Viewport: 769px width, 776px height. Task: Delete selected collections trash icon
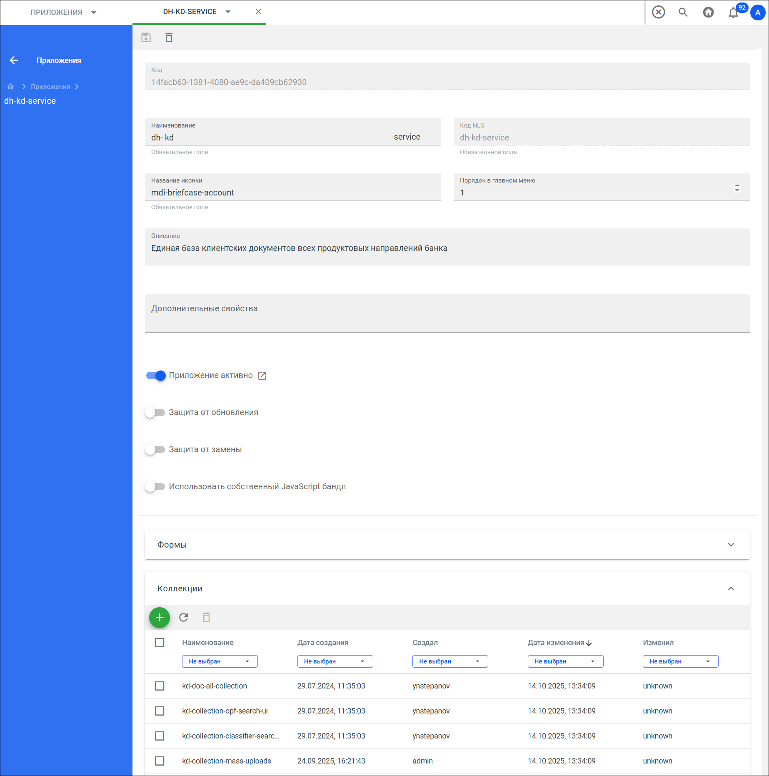[206, 617]
